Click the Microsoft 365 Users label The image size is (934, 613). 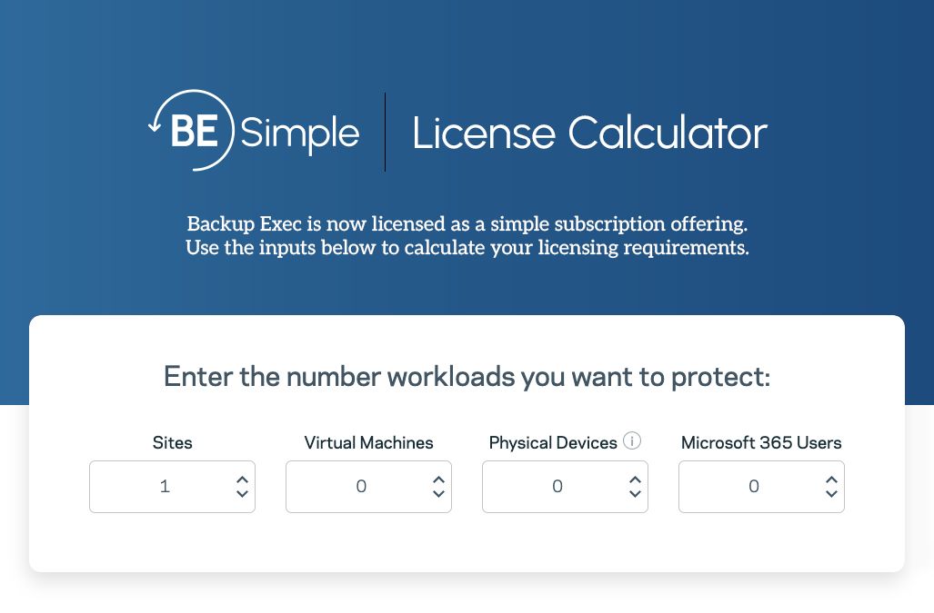761,443
